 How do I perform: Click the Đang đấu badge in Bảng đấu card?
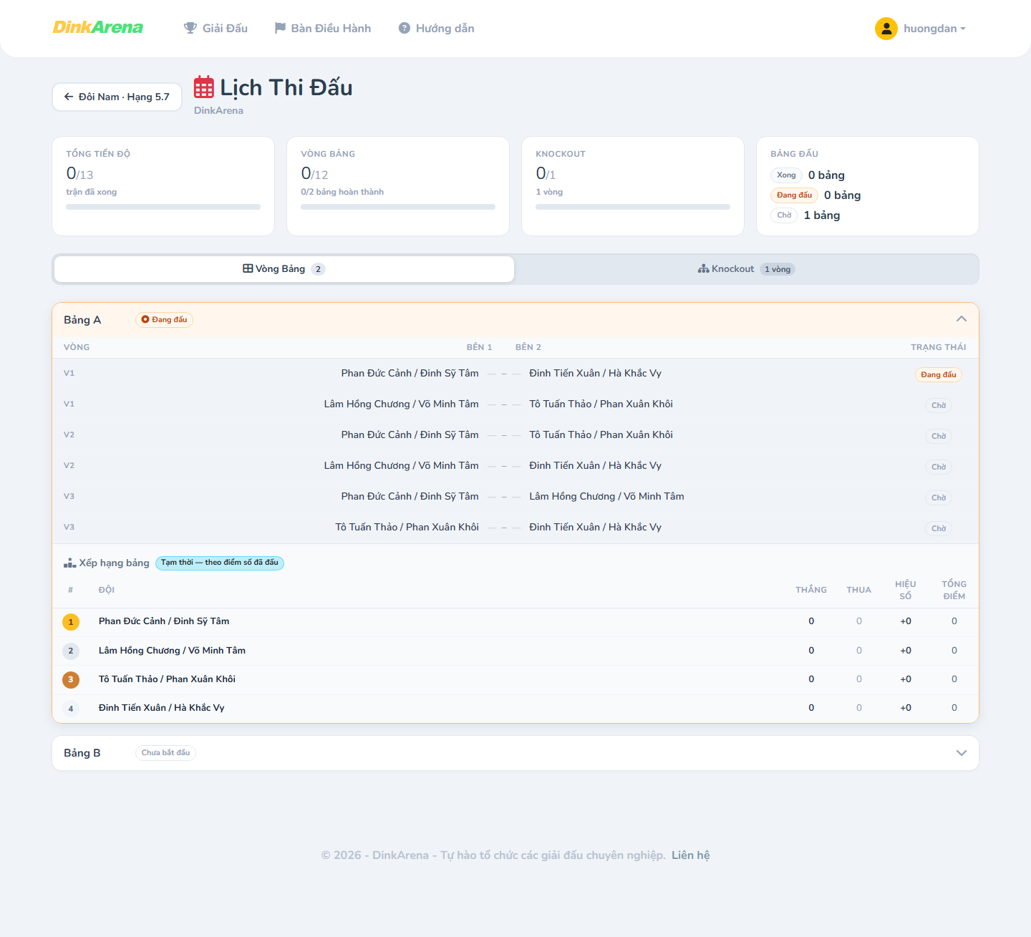794,195
